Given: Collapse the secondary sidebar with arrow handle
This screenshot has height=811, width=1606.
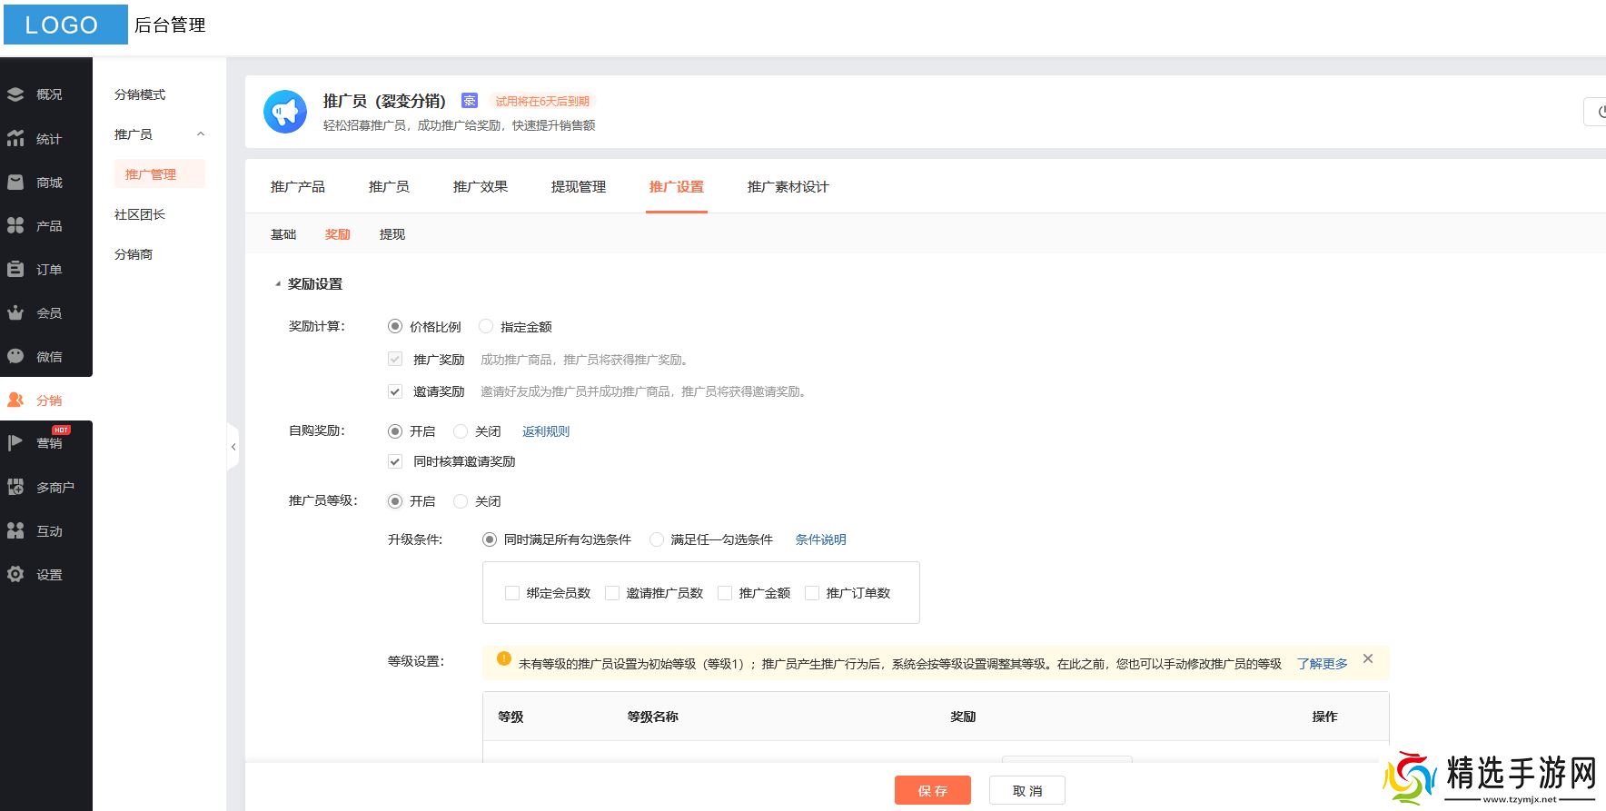Looking at the screenshot, I should [x=233, y=447].
